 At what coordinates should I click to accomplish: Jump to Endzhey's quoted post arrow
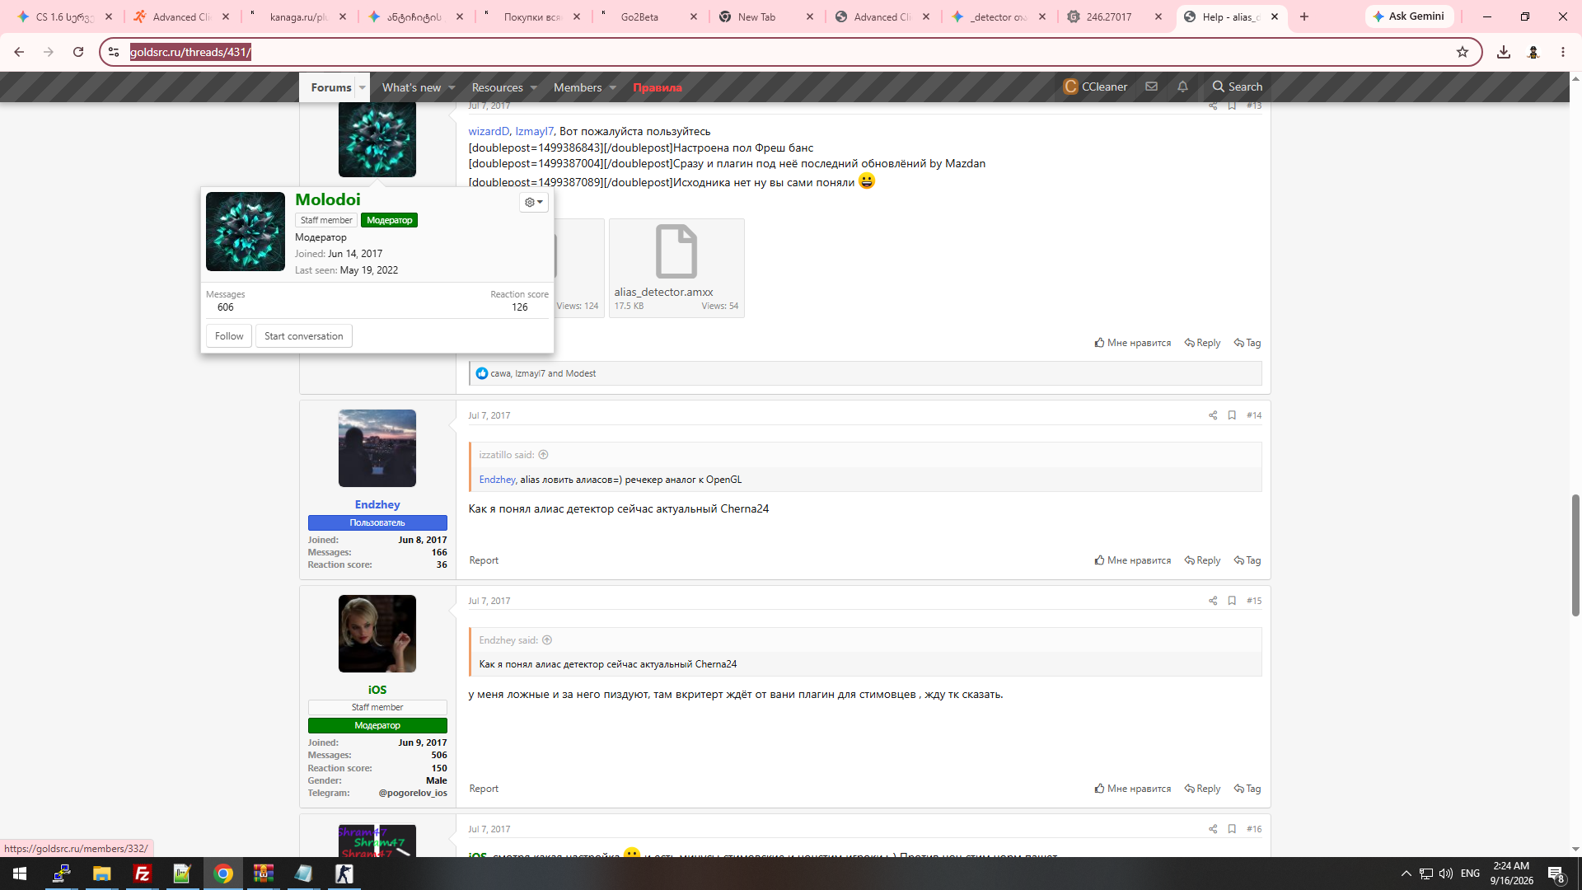(547, 640)
